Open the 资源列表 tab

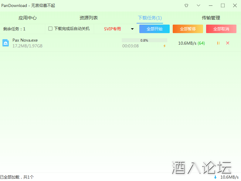[x=89, y=18]
